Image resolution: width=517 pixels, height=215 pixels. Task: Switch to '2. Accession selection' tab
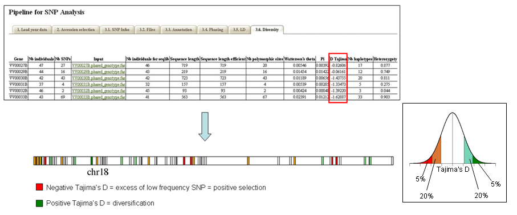pyautogui.click(x=75, y=30)
